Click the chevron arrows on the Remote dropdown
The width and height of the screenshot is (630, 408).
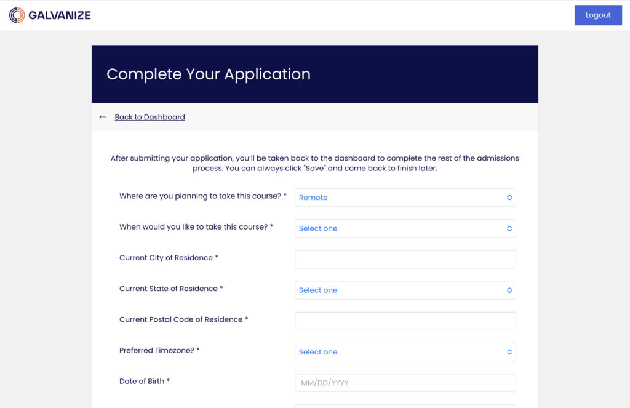(509, 198)
